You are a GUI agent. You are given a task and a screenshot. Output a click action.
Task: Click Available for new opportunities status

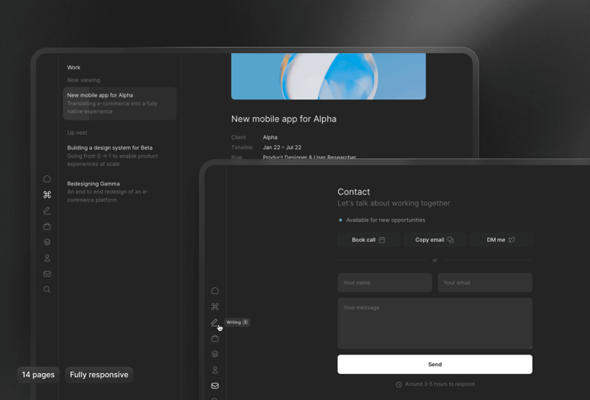(382, 220)
